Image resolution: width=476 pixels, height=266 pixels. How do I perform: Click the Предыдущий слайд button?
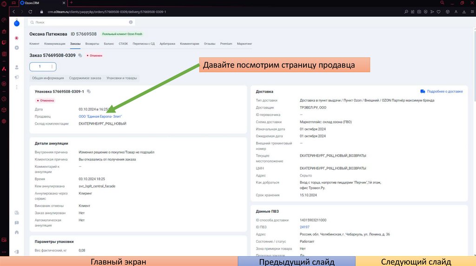point(297,261)
